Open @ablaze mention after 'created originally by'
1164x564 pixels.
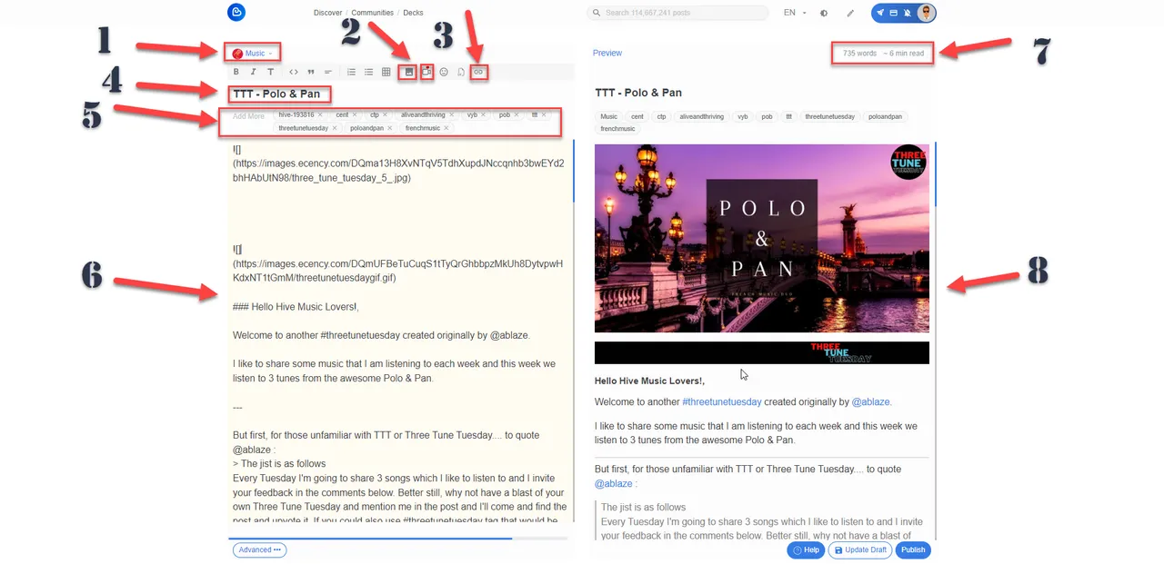pyautogui.click(x=871, y=401)
